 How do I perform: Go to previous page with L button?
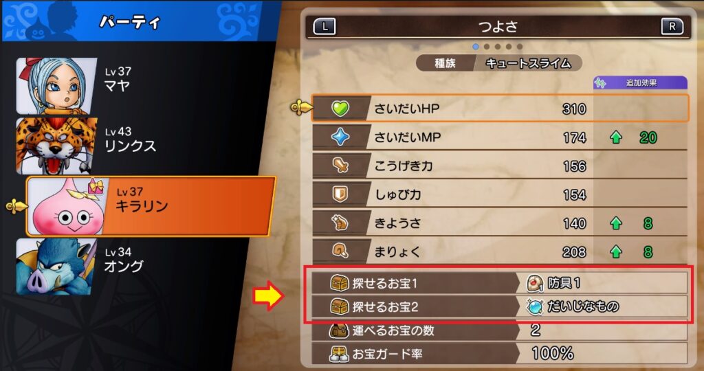click(x=324, y=27)
